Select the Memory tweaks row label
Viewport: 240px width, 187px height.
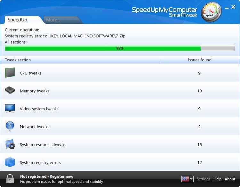35,91
